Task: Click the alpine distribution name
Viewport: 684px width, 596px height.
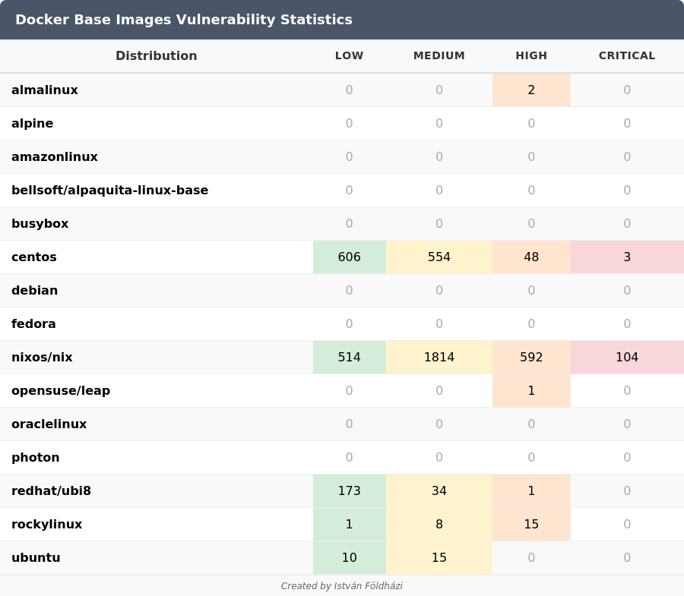Action: 32,123
